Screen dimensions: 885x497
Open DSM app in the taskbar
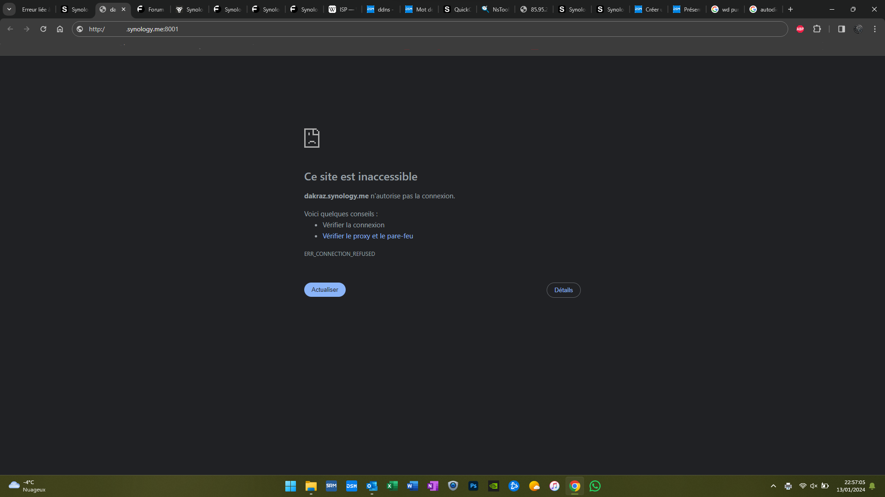(x=351, y=486)
